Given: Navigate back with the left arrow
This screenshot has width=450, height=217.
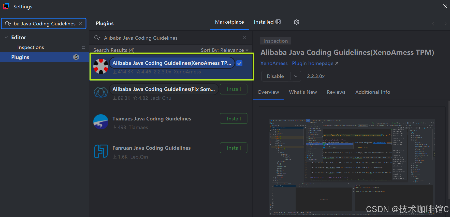Looking at the screenshot, I should (434, 24).
